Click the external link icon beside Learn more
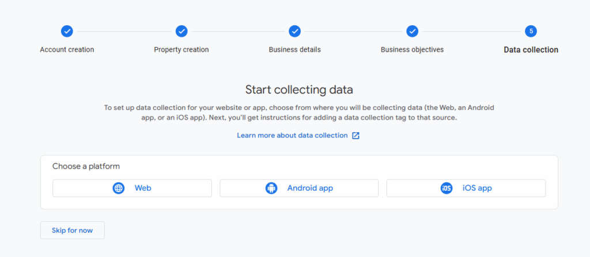Viewport: 590px width, 257px height. (356, 136)
